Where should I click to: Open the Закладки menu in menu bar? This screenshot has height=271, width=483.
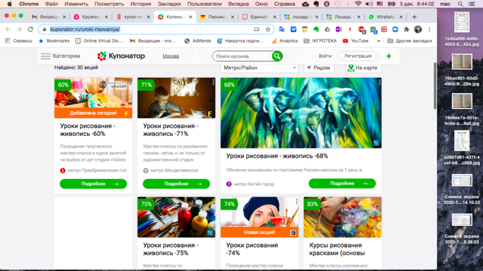point(169,4)
